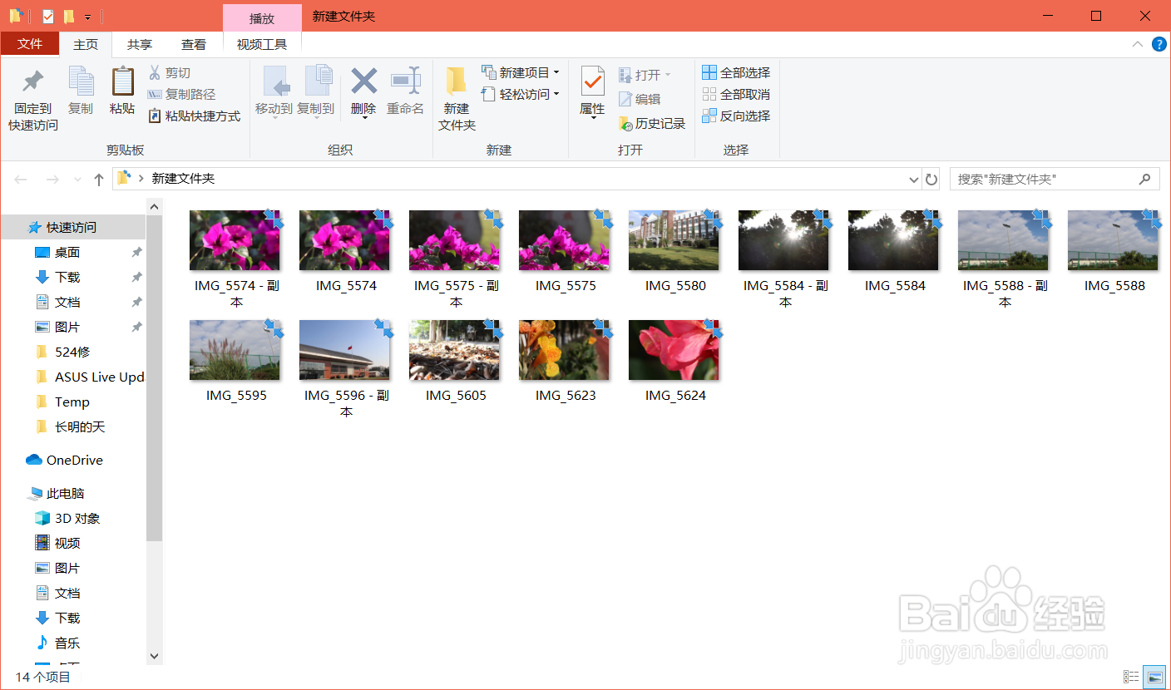The image size is (1171, 690).
Task: Click Select none (全部取消)
Action: [x=736, y=95]
